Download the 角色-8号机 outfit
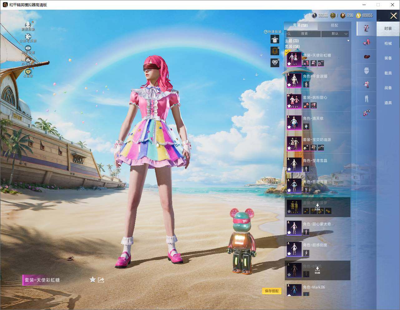 [317, 270]
